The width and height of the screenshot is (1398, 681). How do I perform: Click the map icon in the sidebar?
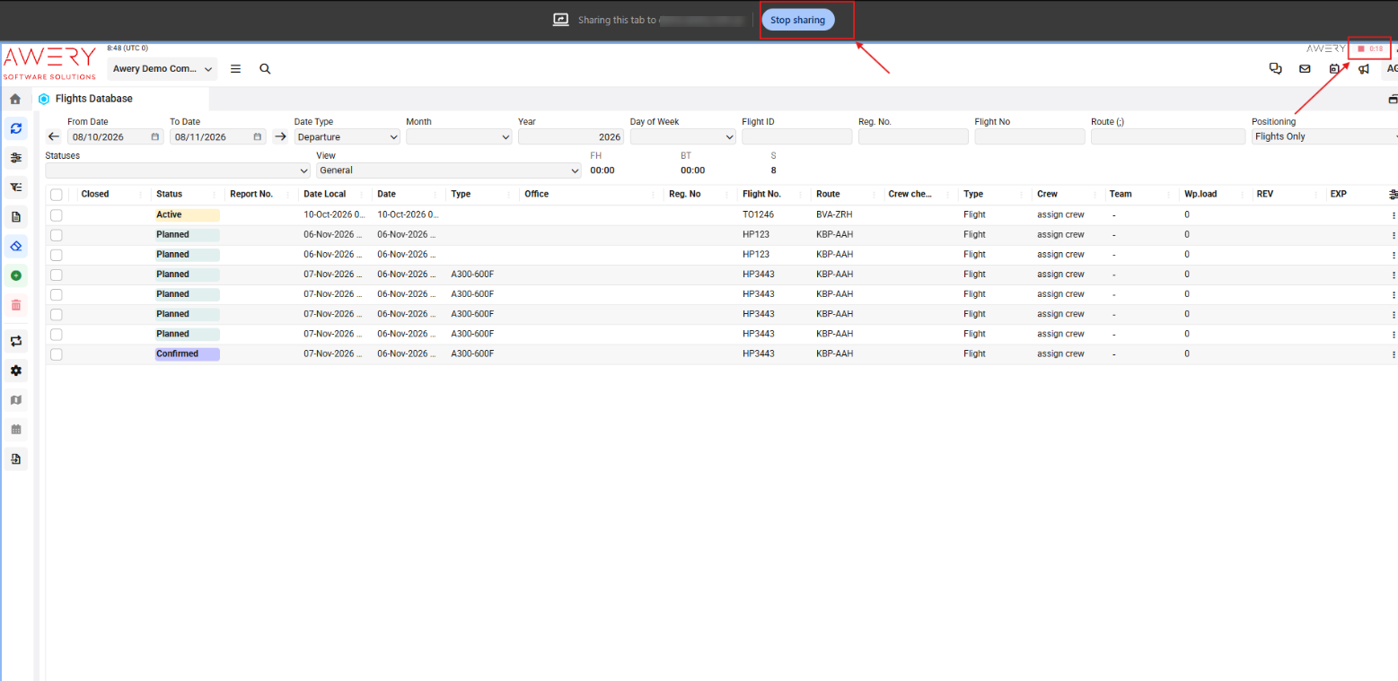(x=15, y=400)
